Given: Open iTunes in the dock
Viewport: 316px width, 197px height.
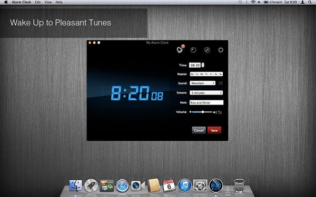Looking at the screenshot, I should [x=184, y=185].
